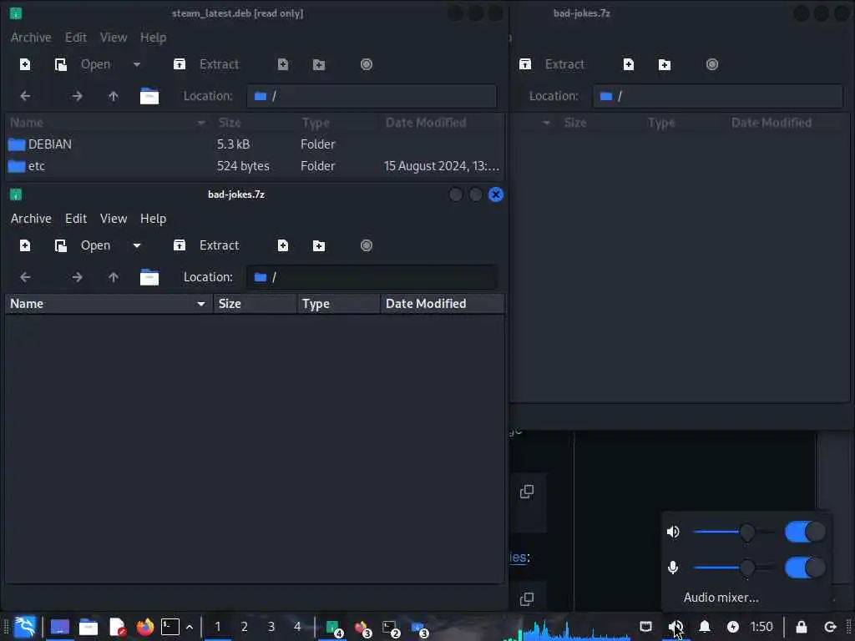Click Name column sort arrow in active bad-jokes.7z
Image resolution: width=855 pixels, height=641 pixels.
[x=200, y=304]
